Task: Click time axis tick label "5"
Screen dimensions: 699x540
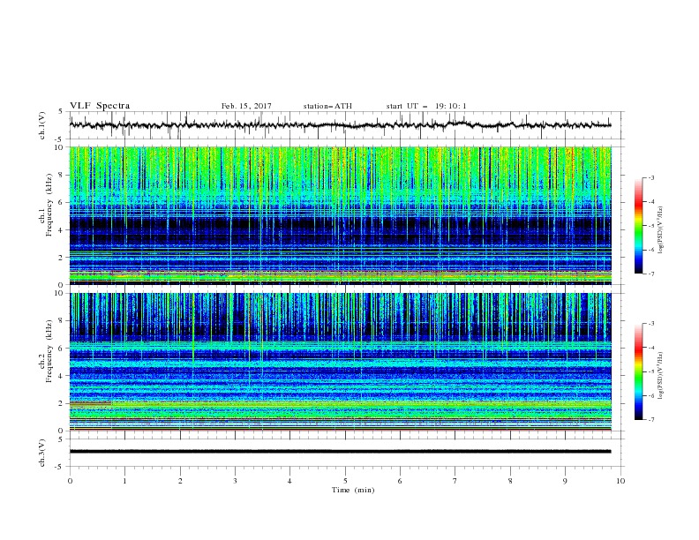Action: pyautogui.click(x=345, y=481)
